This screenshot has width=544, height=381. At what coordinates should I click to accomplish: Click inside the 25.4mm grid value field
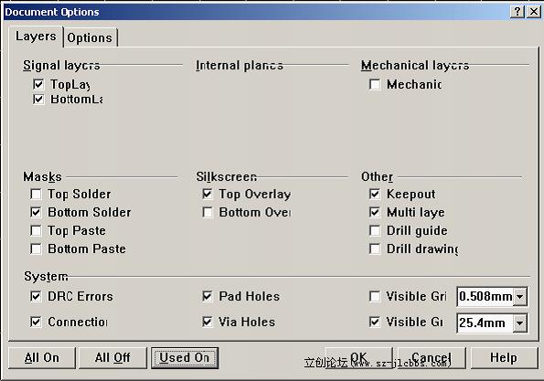485,323
